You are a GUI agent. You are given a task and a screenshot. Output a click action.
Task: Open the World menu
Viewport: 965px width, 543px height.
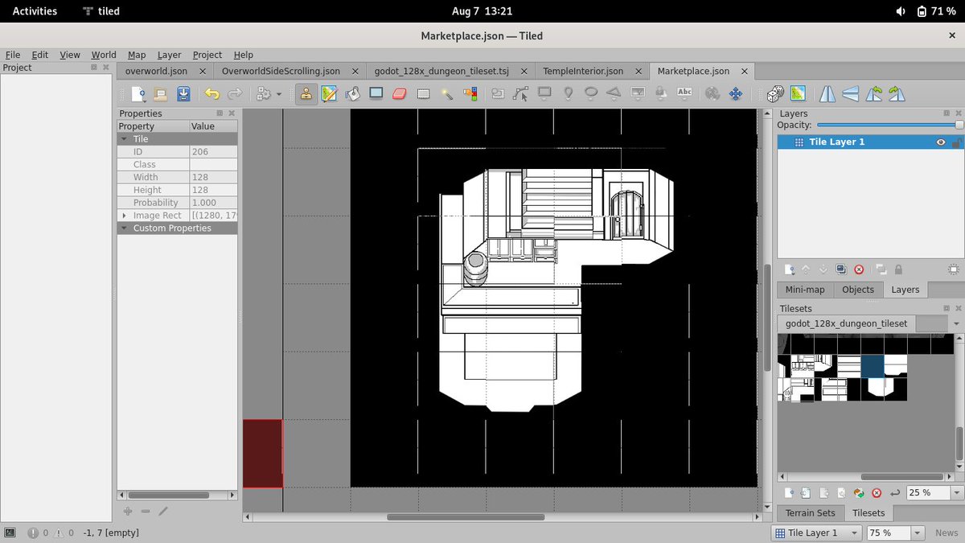pyautogui.click(x=103, y=55)
